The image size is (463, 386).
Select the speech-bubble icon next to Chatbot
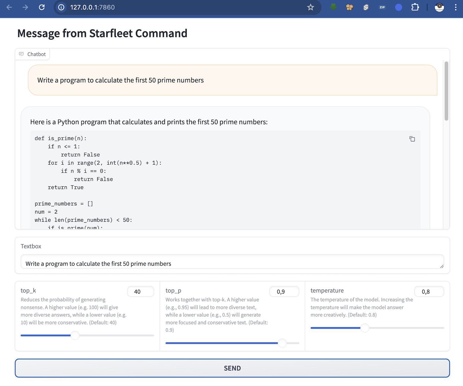coord(21,54)
